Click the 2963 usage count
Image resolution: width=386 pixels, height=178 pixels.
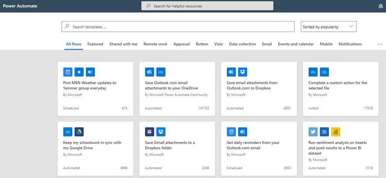coord(287,168)
